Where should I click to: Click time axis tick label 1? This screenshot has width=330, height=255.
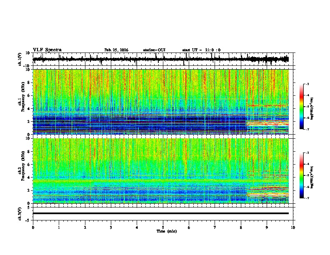pos(59,227)
